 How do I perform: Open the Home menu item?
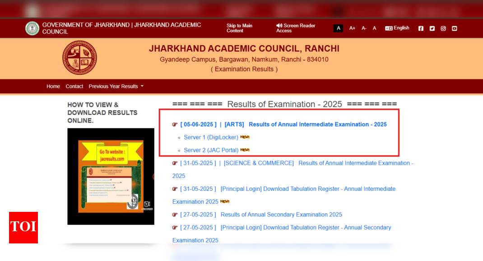53,87
